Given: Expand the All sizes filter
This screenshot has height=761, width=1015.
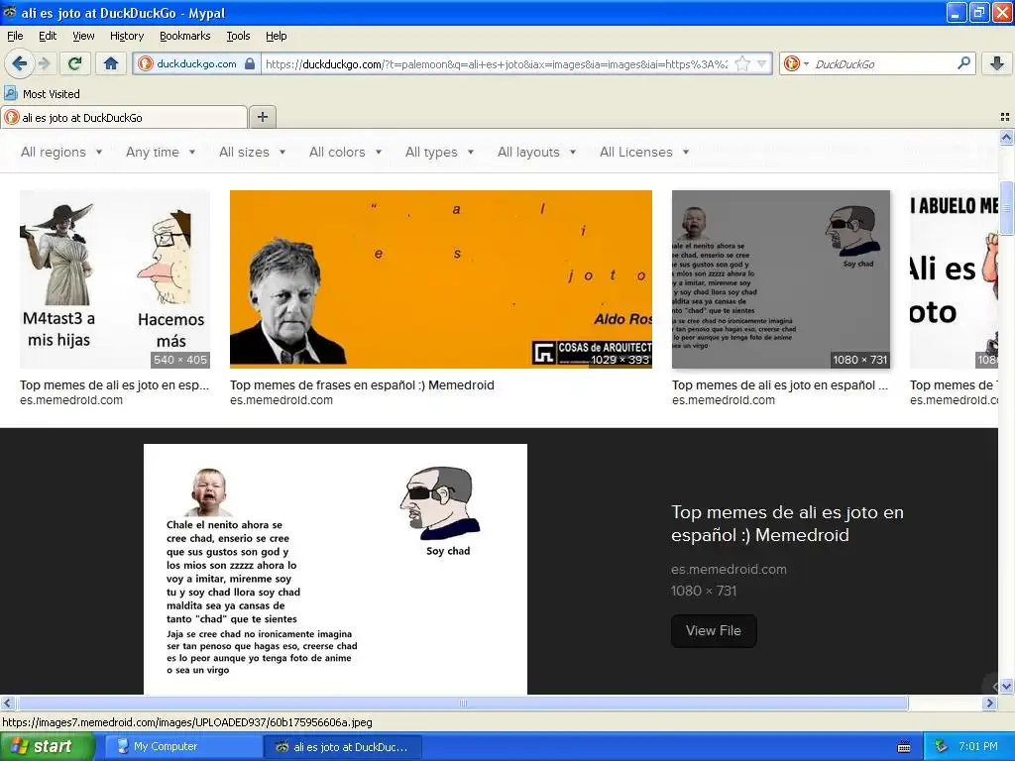Looking at the screenshot, I should 253,152.
